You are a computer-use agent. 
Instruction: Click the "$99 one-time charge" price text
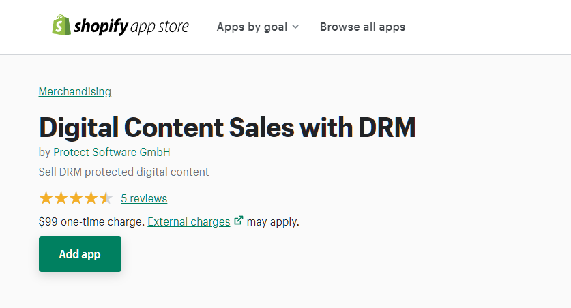tap(91, 221)
